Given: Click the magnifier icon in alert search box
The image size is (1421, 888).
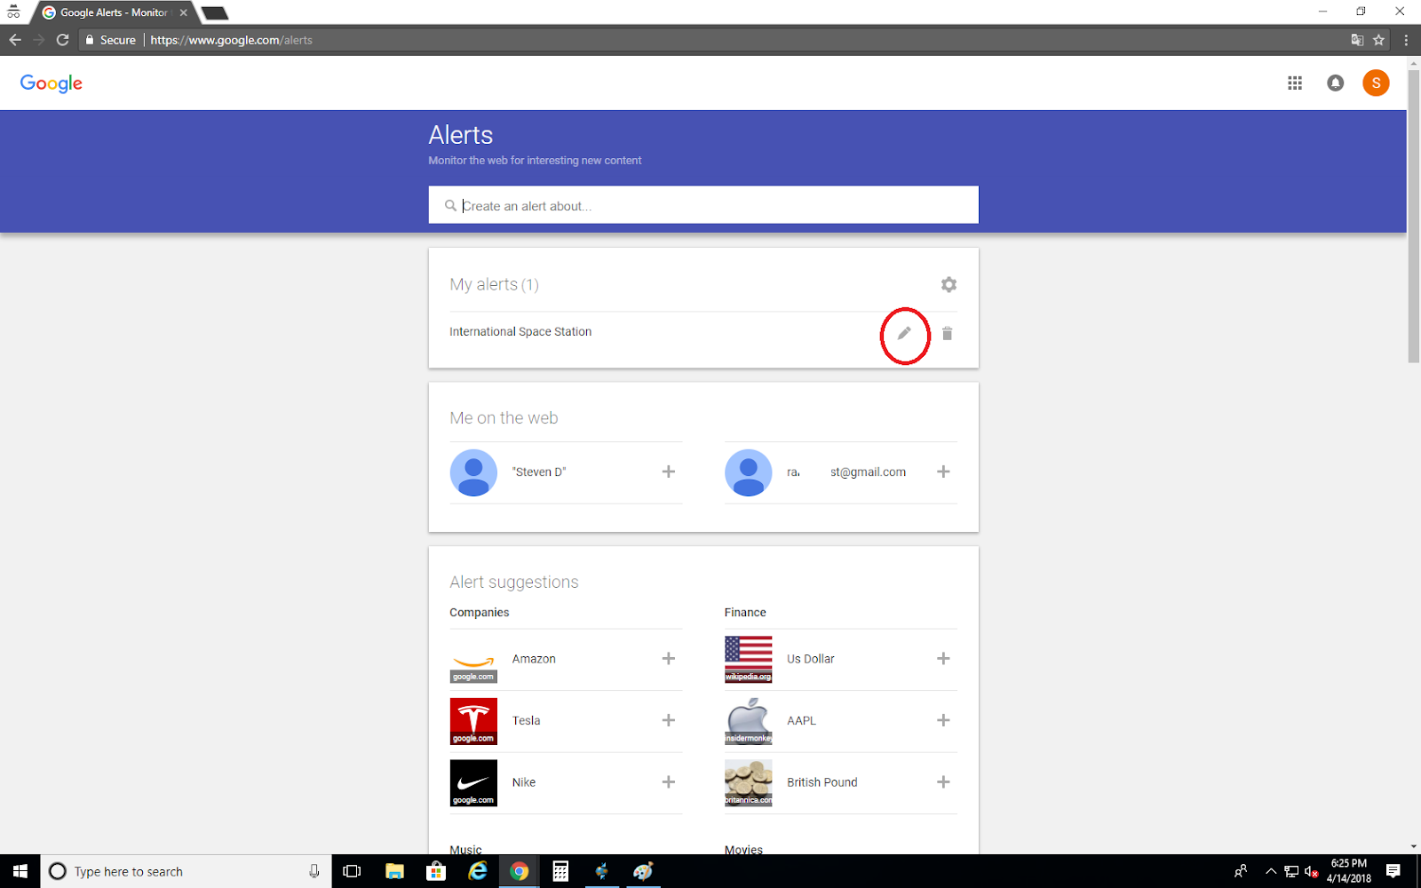Looking at the screenshot, I should 450,205.
